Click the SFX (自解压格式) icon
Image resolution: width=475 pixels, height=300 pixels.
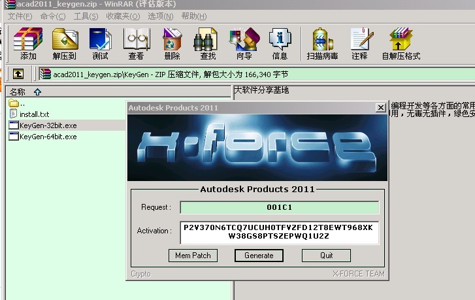coord(401,43)
